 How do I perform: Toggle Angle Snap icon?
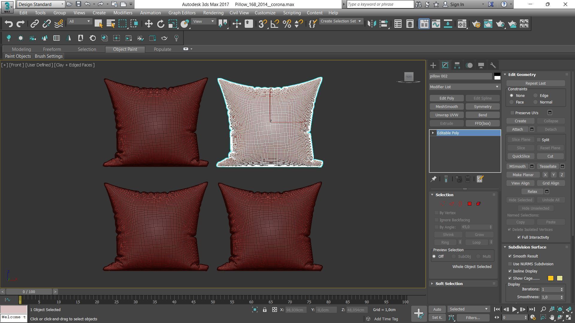pyautogui.click(x=275, y=24)
